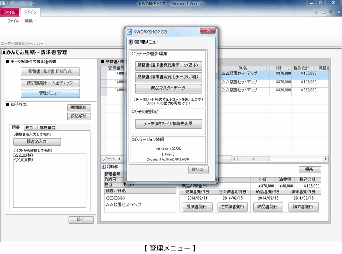Click 見積書発行 button

point(197,207)
